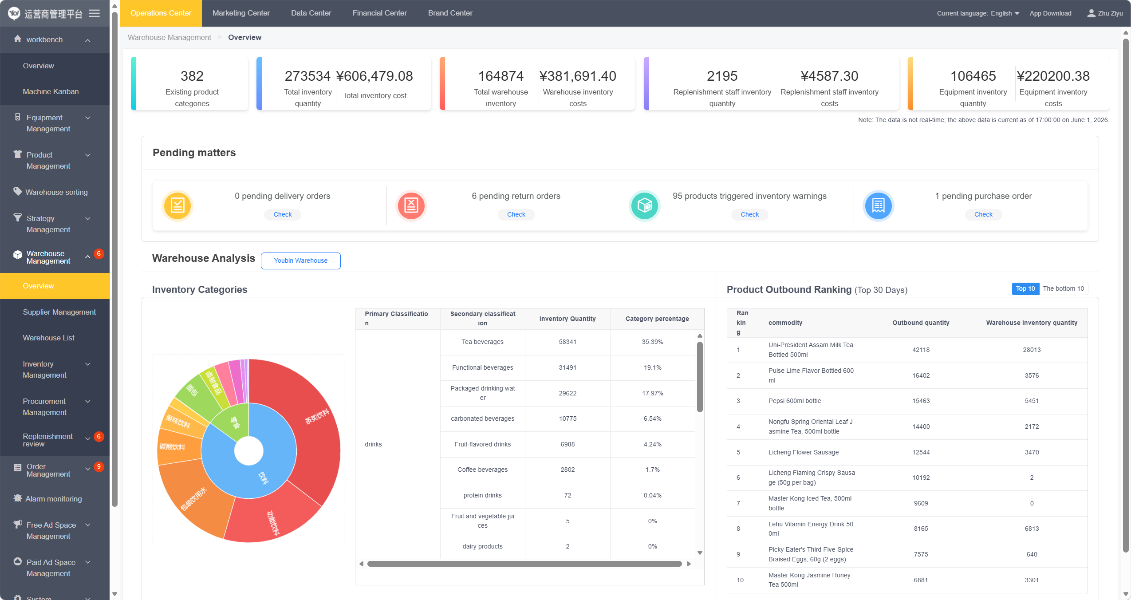Click the teal inventory warnings cube icon
The image size is (1131, 600).
pyautogui.click(x=645, y=205)
